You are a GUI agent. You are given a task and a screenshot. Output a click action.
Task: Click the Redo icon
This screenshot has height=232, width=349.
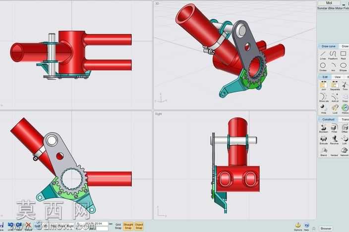19,226
